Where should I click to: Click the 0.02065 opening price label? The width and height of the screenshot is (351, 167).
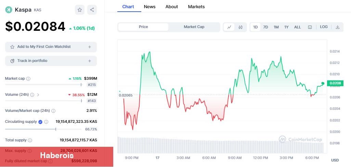click(x=126, y=95)
